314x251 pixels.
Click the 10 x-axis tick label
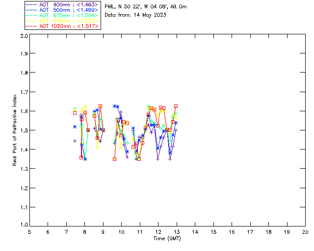121,232
